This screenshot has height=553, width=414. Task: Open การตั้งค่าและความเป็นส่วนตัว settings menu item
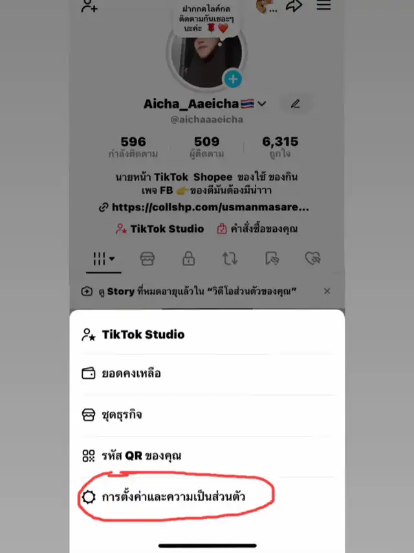(173, 497)
